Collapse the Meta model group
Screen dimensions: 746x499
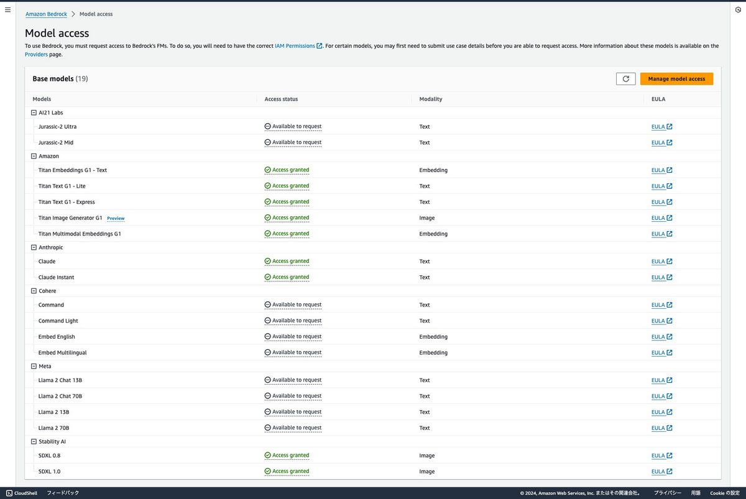click(33, 366)
